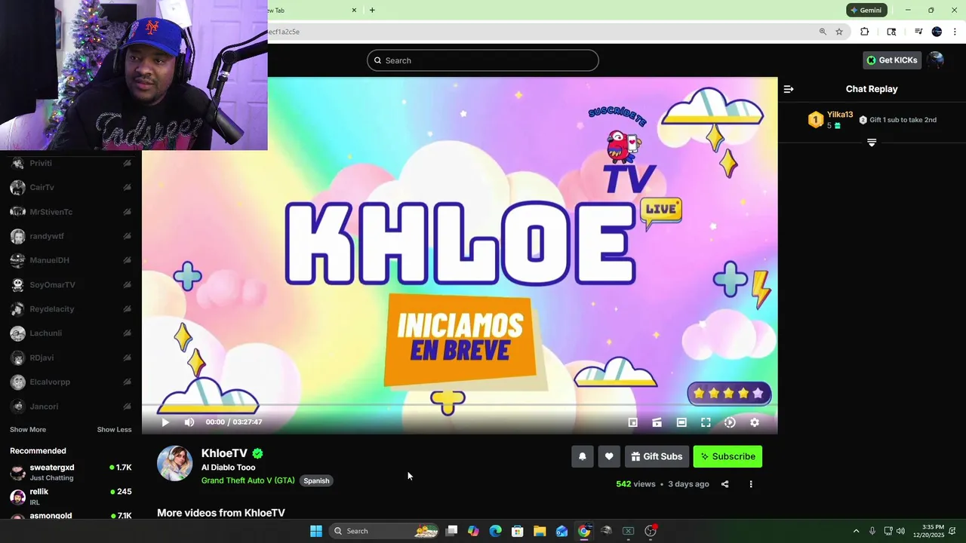Open Windows Start menu
The height and width of the screenshot is (543, 966).
click(x=316, y=531)
